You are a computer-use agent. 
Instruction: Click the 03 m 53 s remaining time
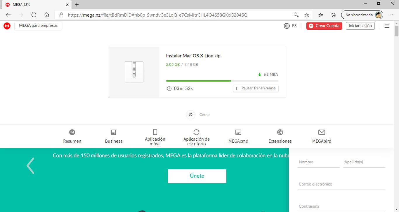tap(183, 89)
